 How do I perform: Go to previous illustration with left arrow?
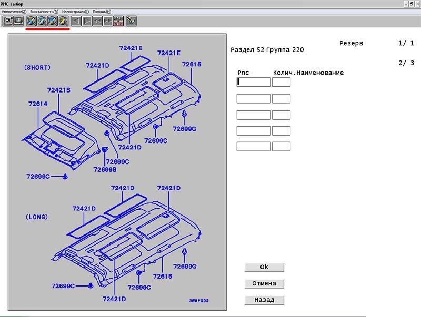point(76,21)
